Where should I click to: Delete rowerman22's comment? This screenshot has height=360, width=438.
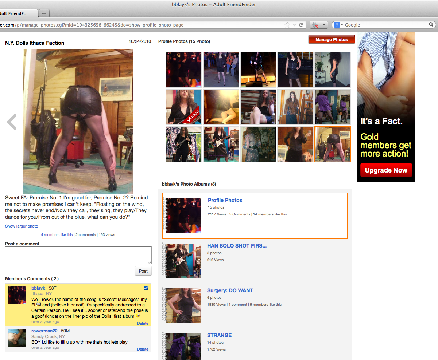point(143,349)
